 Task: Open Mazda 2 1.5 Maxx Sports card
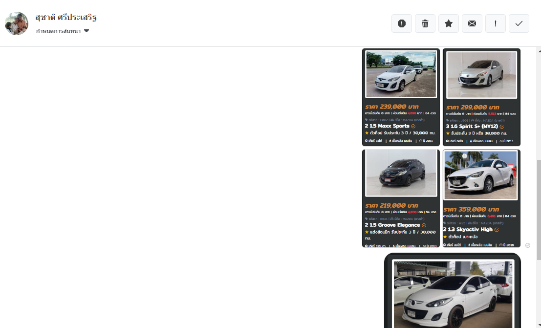pos(401,97)
